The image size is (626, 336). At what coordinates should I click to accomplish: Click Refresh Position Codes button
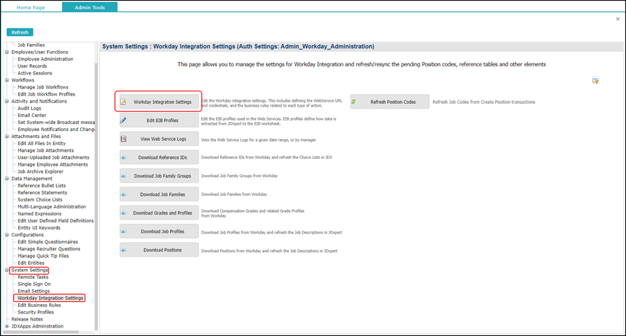pos(390,102)
